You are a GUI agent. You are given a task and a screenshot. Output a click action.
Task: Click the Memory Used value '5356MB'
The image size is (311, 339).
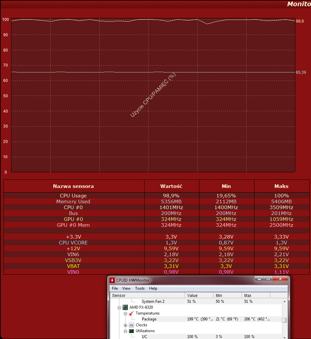click(x=171, y=202)
